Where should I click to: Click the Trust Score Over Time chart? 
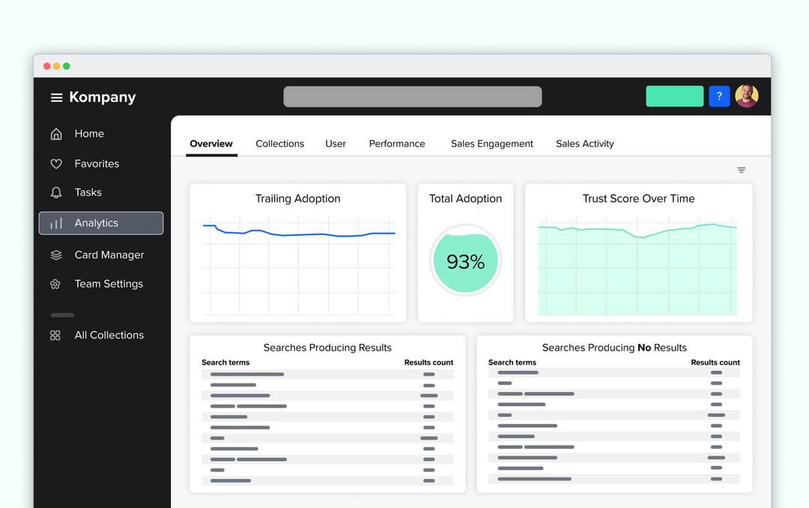637,267
